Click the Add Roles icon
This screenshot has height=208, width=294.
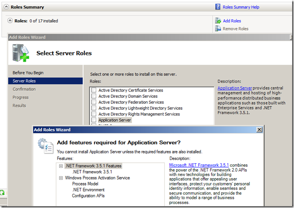(218, 21)
